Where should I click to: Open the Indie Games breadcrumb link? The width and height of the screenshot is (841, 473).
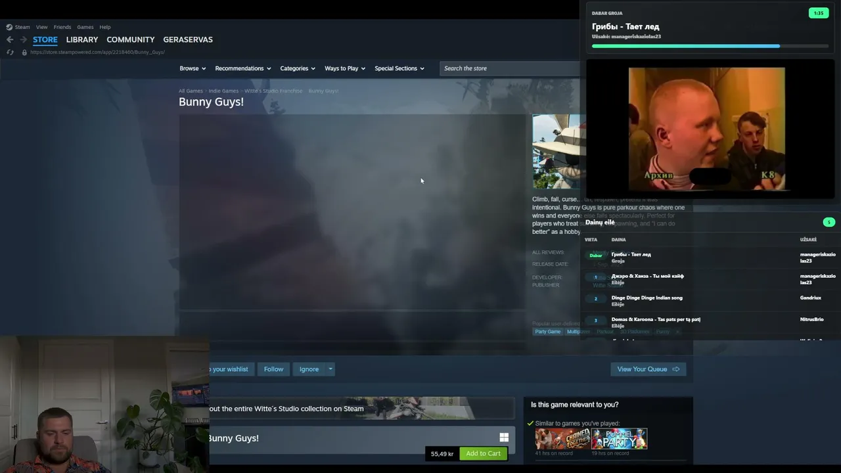[223, 91]
